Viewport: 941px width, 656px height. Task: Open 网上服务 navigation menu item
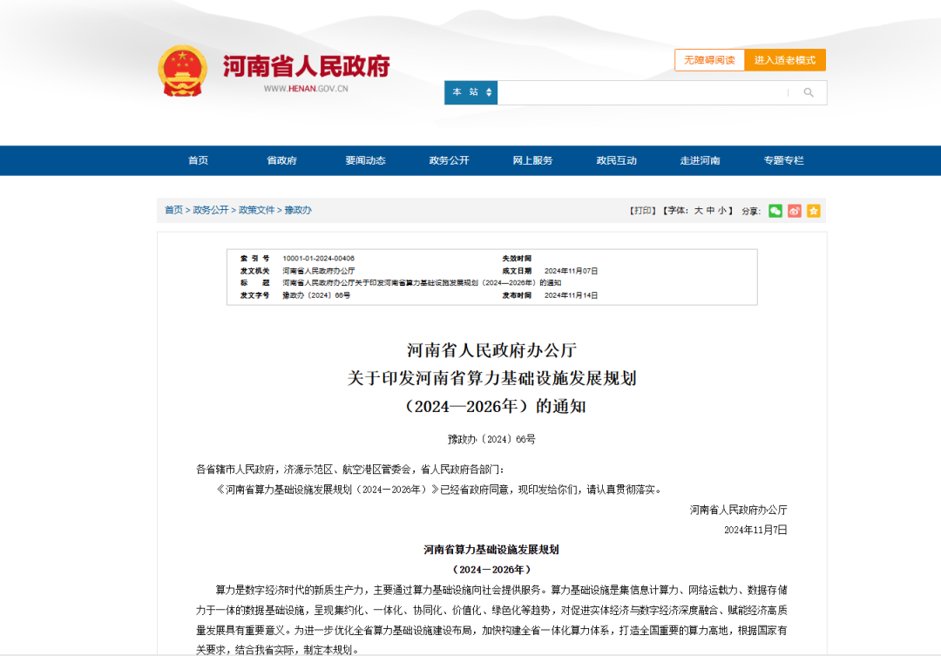pyautogui.click(x=533, y=160)
